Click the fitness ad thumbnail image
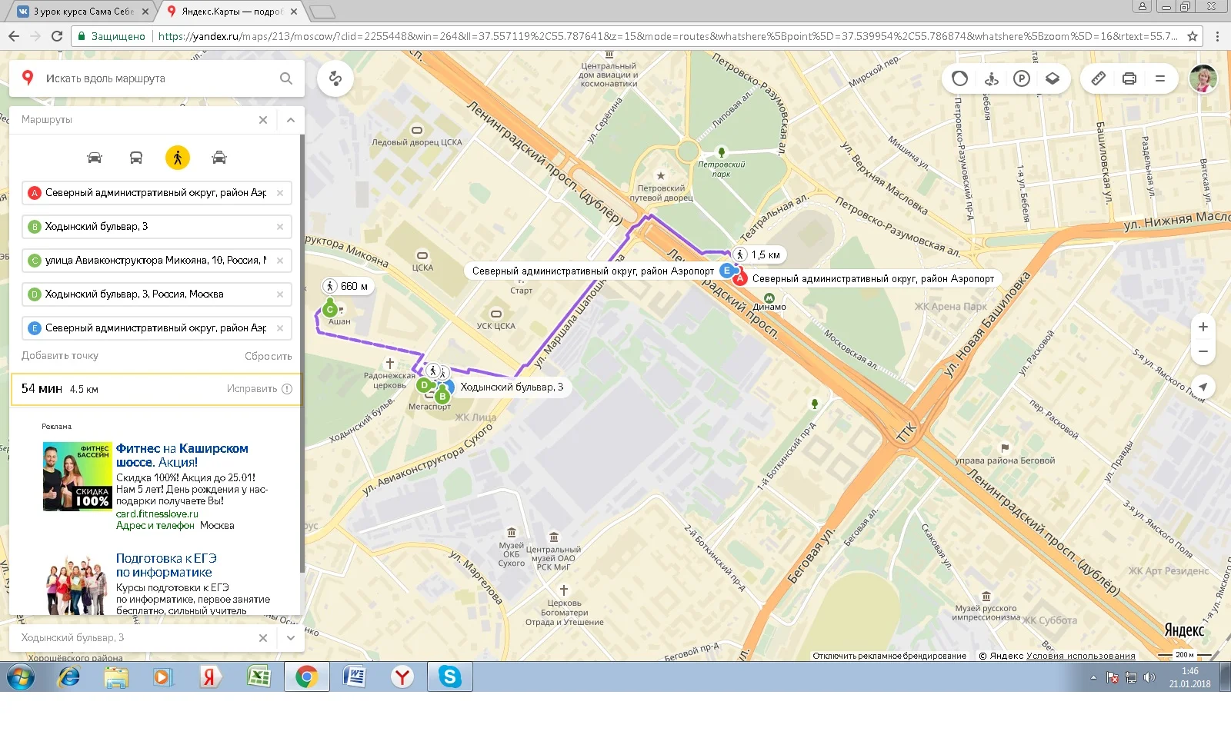The image size is (1231, 738). pyautogui.click(x=77, y=477)
